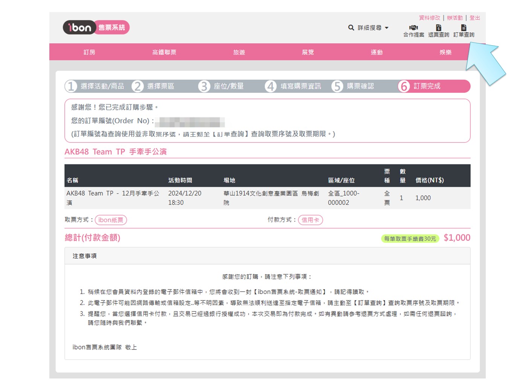
Task: Click step 6 訂票完成 indicator
Action: (x=426, y=86)
